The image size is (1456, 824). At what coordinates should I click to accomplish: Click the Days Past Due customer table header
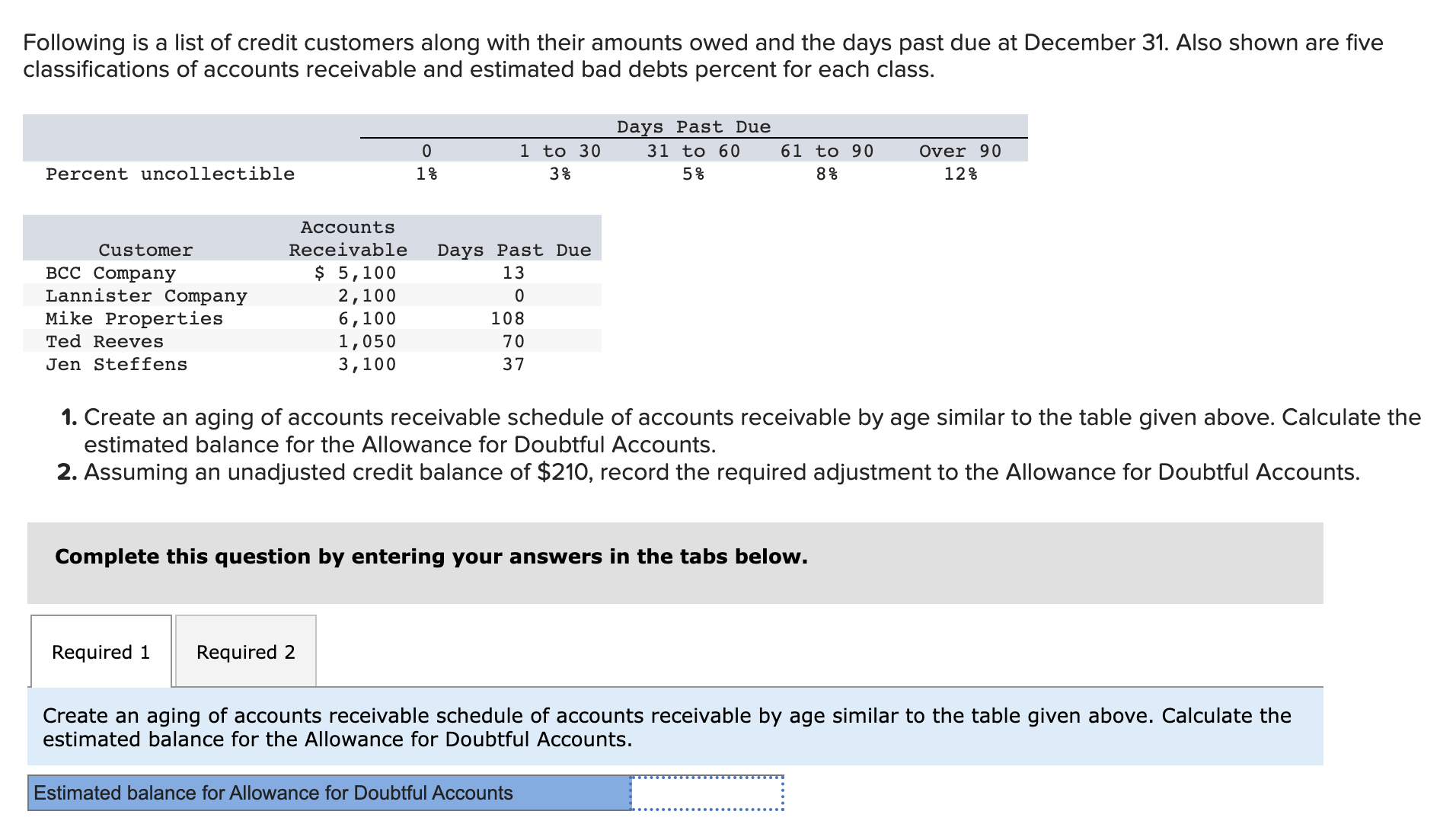point(514,250)
